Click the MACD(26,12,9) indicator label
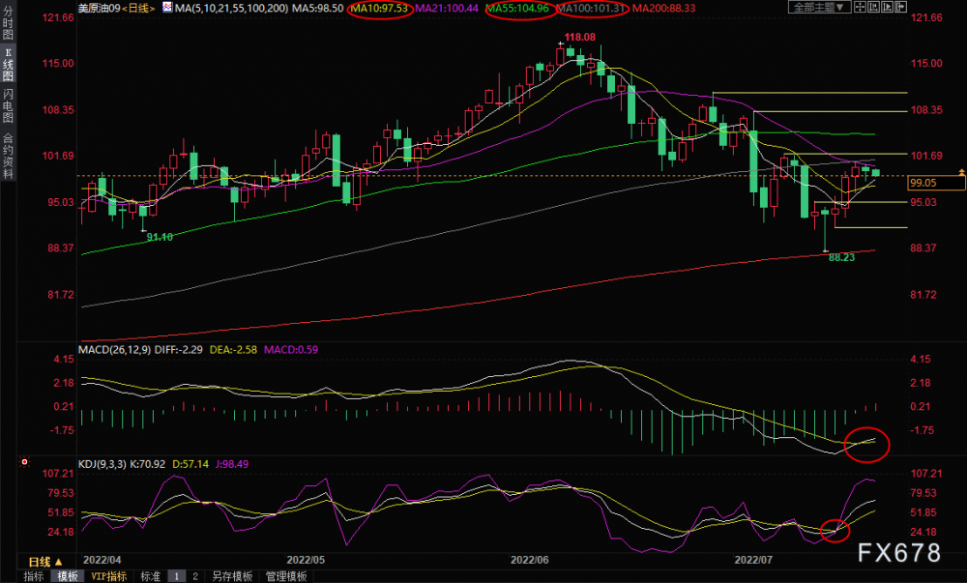This screenshot has height=583, width=967. coord(114,349)
